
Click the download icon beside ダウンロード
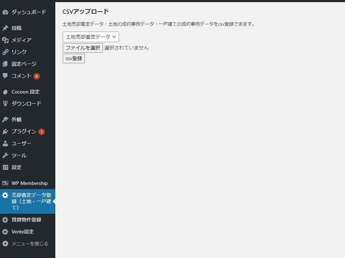[x=5, y=104]
